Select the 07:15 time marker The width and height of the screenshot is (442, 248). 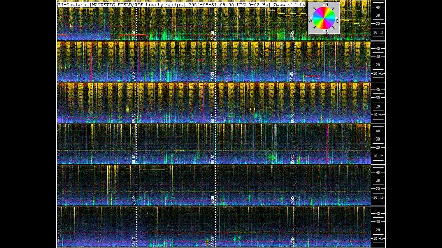134,76
